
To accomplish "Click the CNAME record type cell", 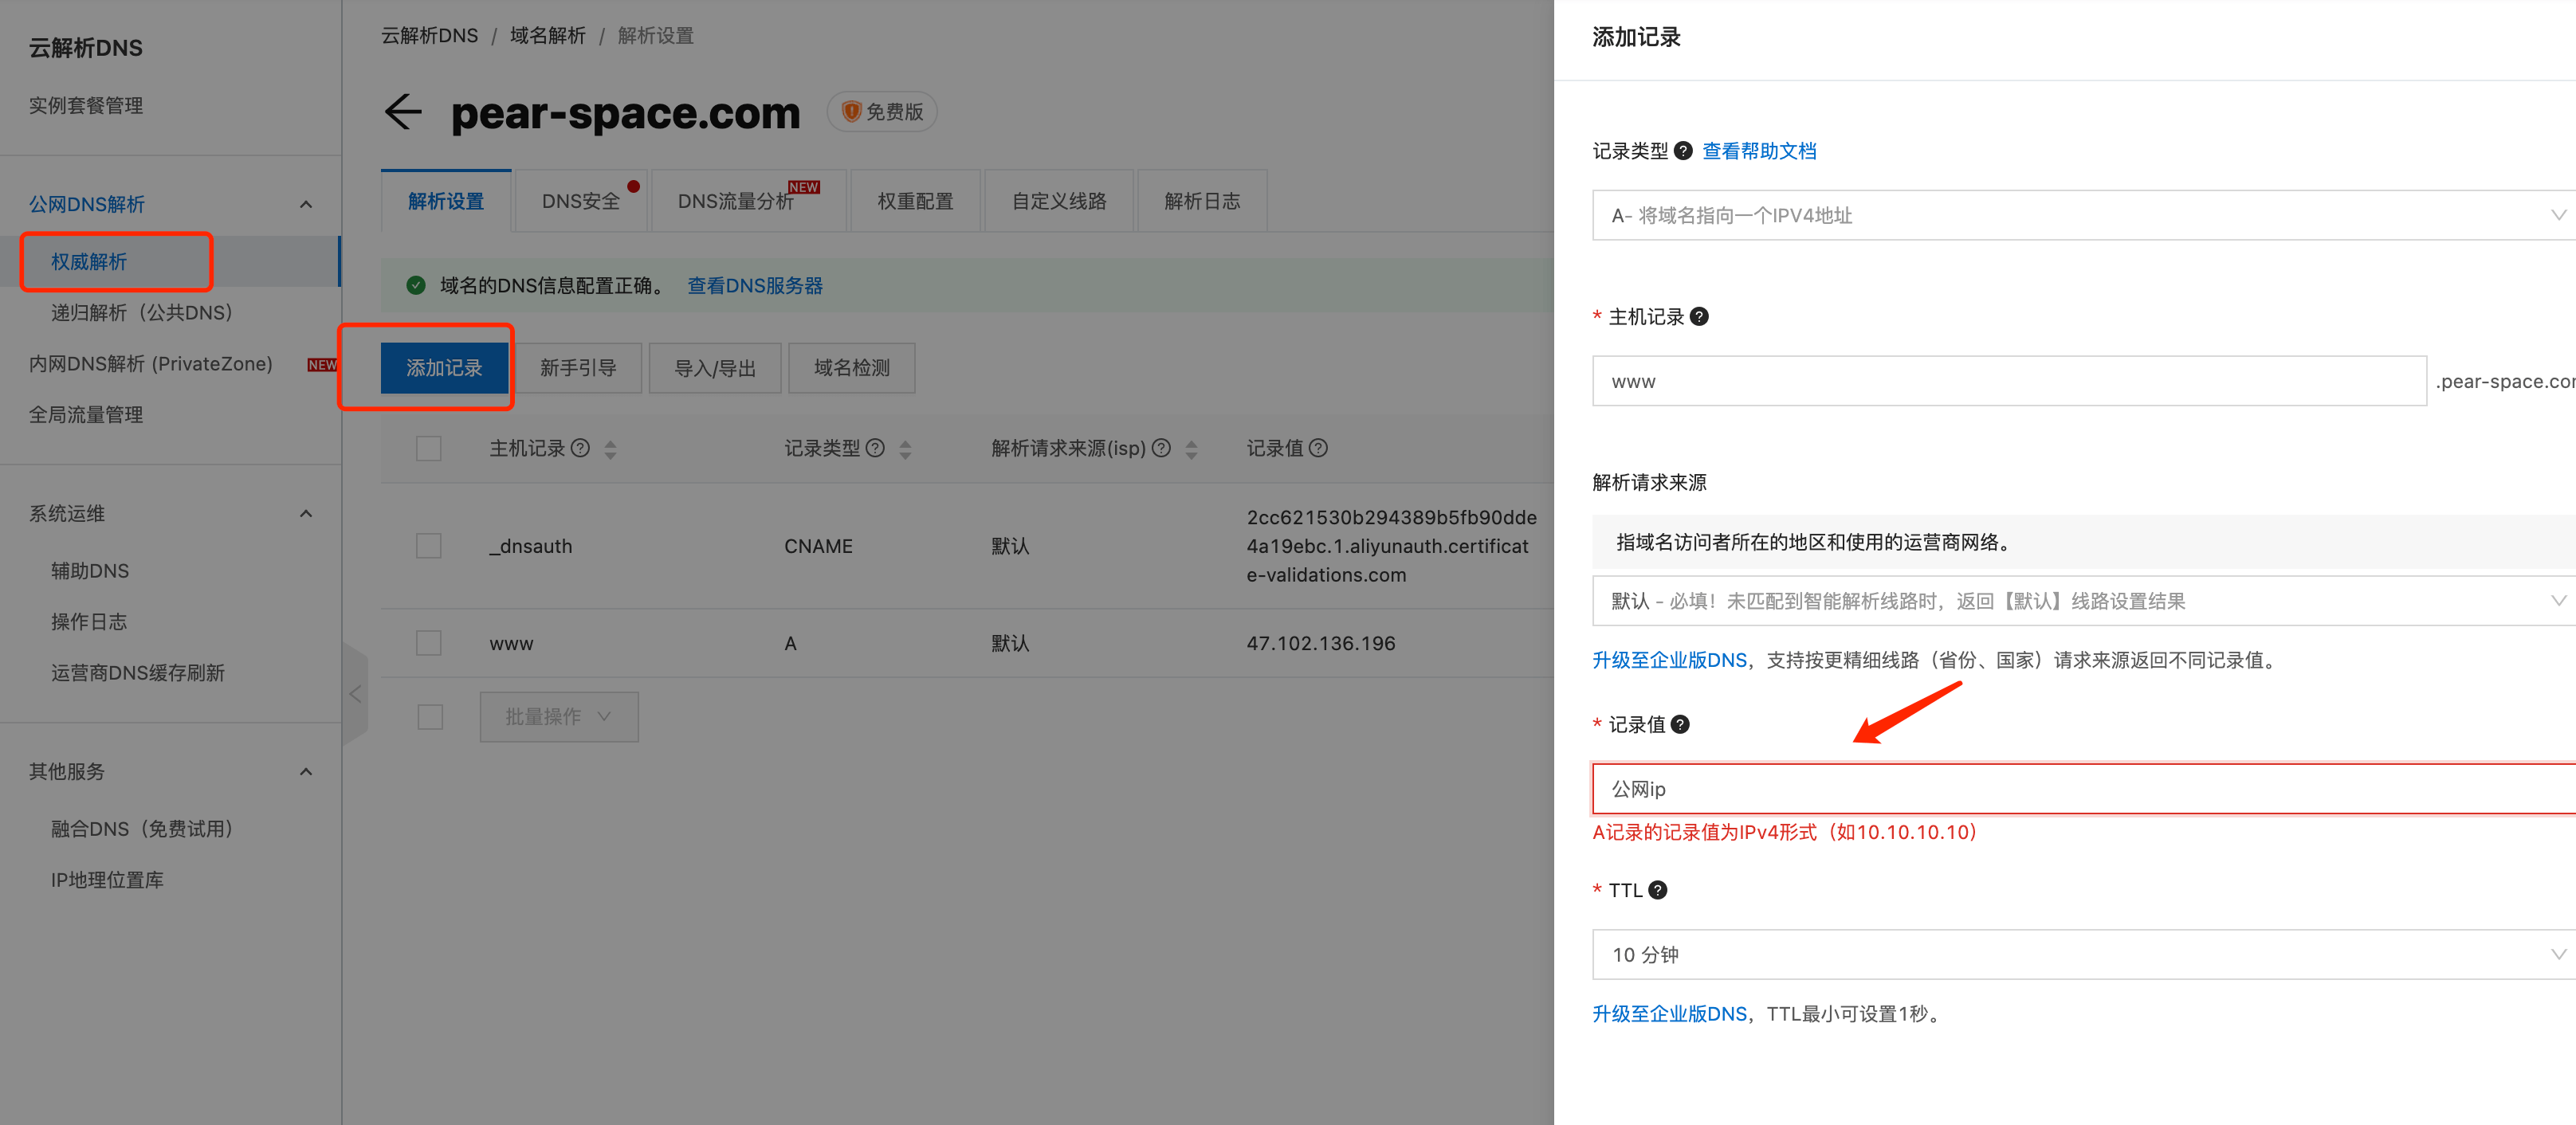I will click(x=818, y=546).
